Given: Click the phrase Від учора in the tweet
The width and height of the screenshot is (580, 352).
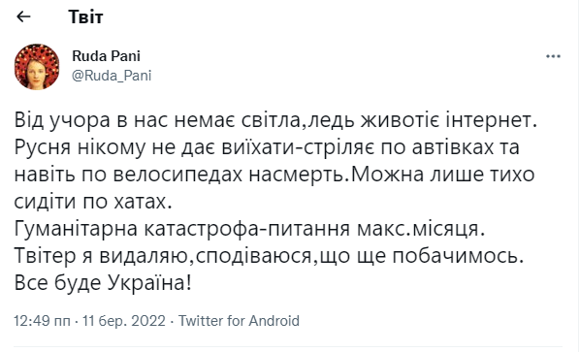Looking at the screenshot, I should pyautogui.click(x=62, y=120).
